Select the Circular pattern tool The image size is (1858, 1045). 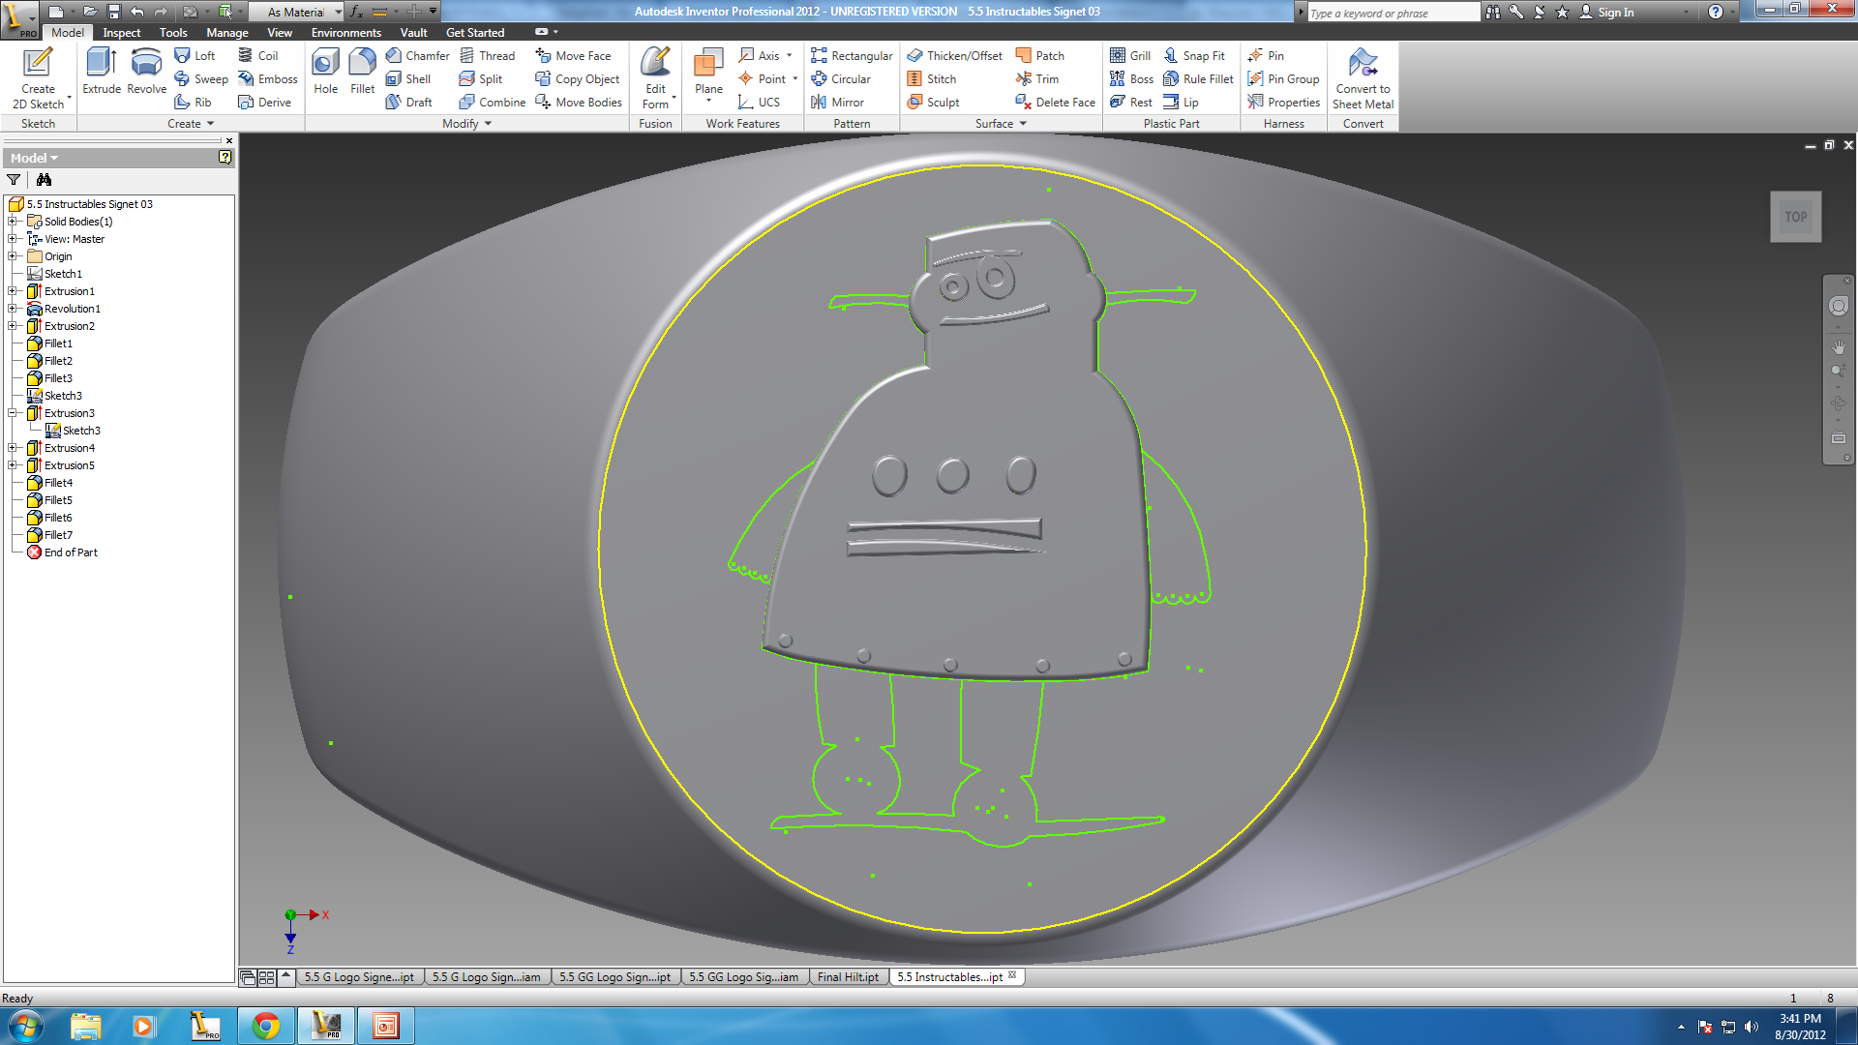coord(841,79)
